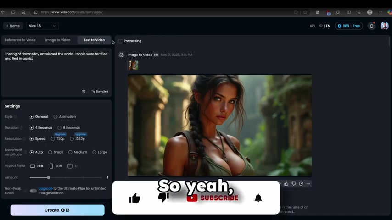Image resolution: width=392 pixels, height=220 pixels.
Task: View site info lock icon in address bar
Action: pyautogui.click(x=36, y=12)
